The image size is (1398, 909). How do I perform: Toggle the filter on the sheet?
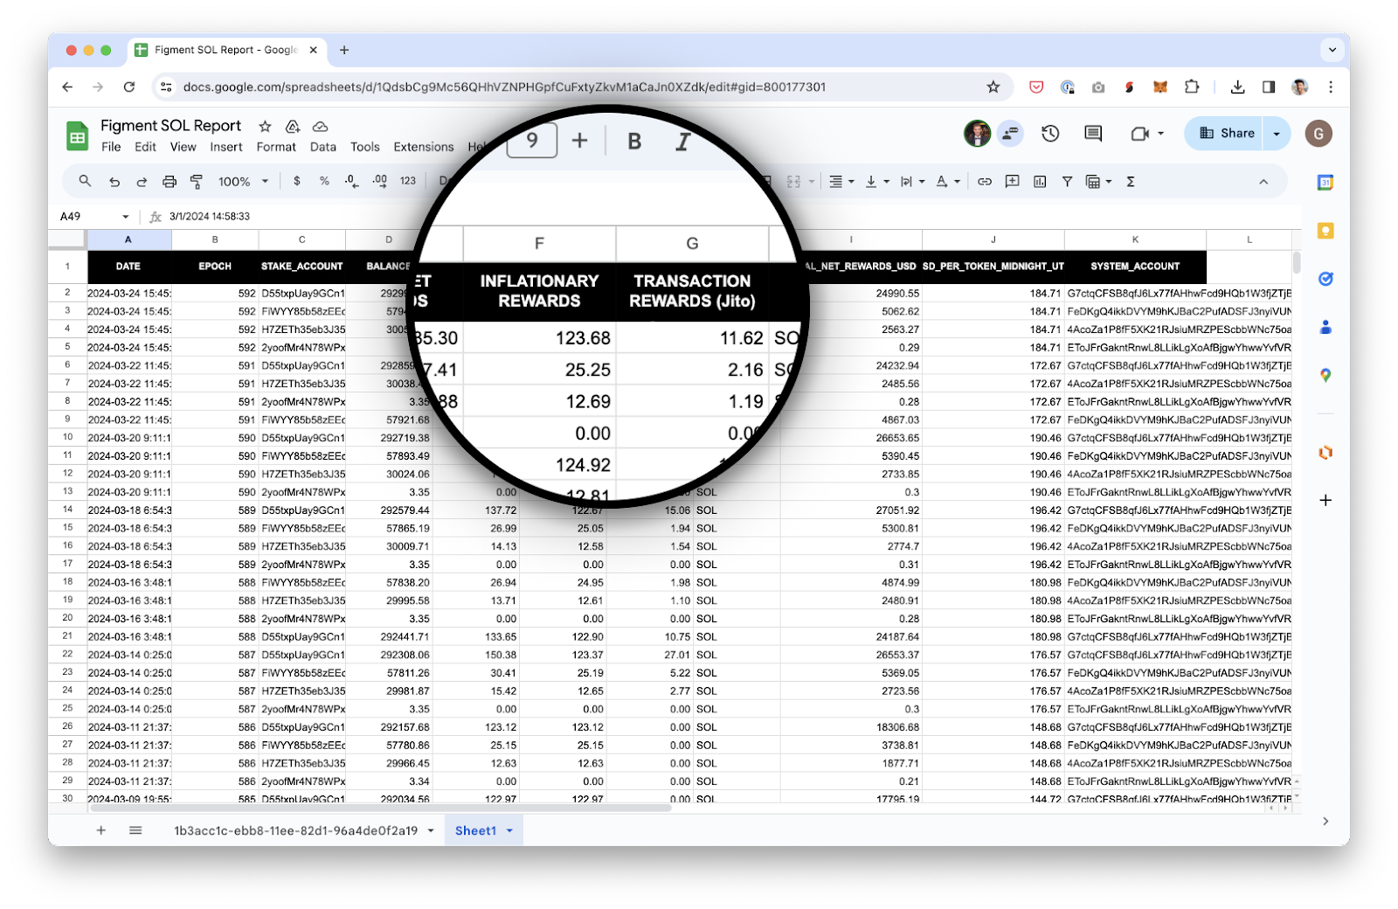pos(1067,182)
